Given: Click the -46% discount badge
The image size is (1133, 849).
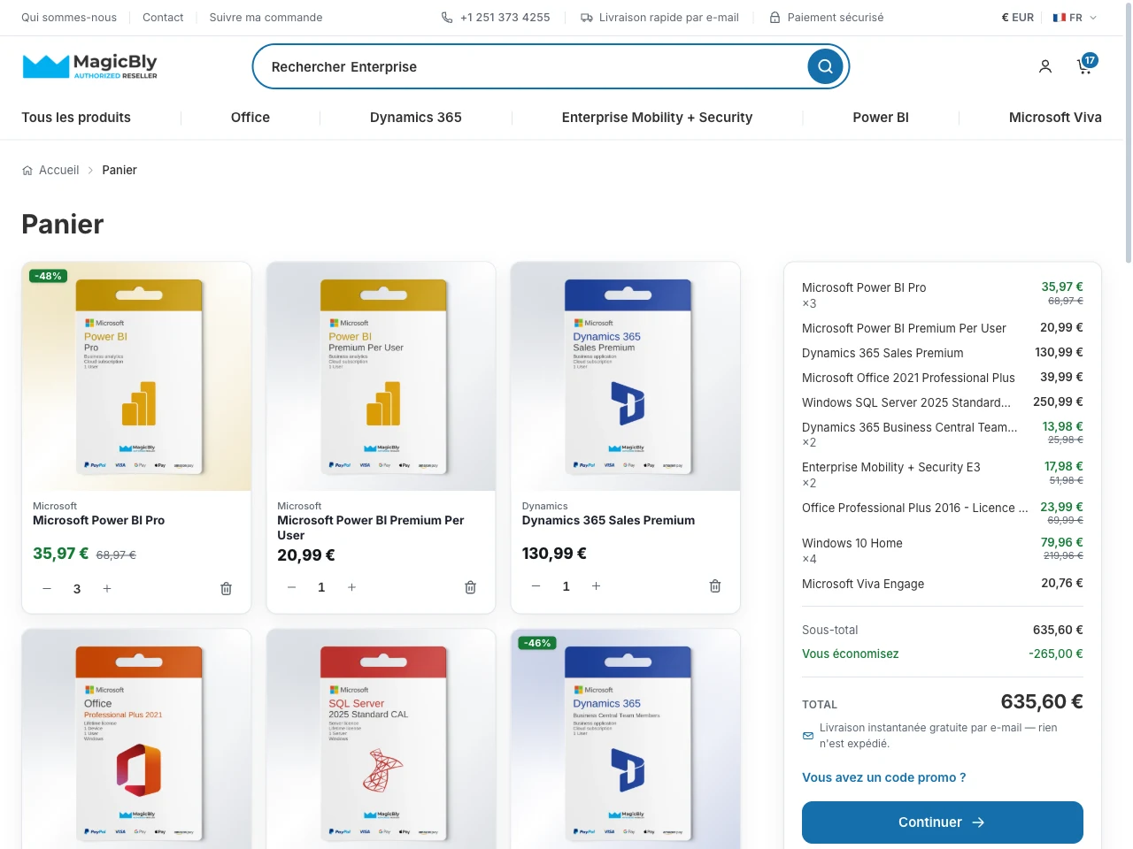Looking at the screenshot, I should pyautogui.click(x=537, y=643).
